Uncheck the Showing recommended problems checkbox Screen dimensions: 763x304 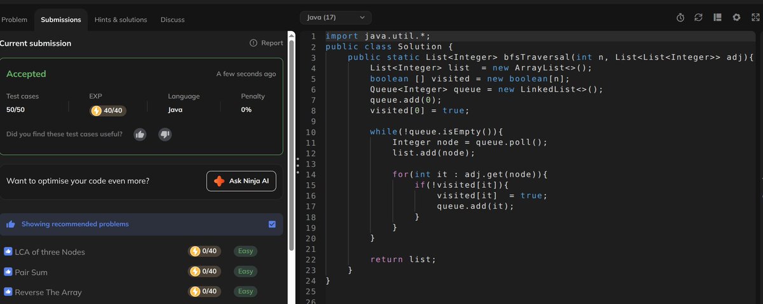272,224
